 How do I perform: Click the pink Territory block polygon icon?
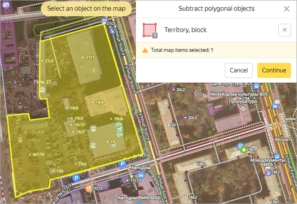[x=149, y=30]
